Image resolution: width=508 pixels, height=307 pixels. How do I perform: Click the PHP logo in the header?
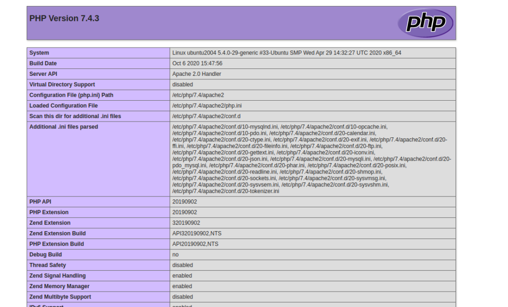tap(425, 23)
